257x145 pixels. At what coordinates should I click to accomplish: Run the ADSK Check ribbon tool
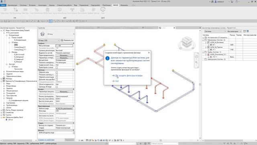47,11
